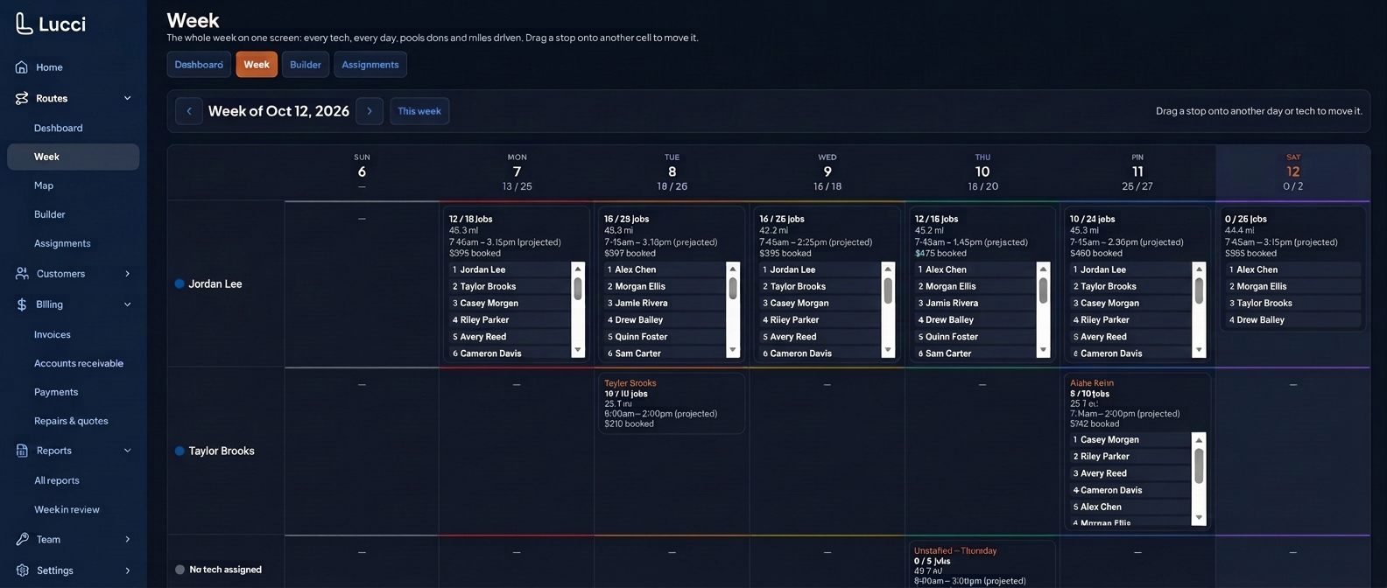Collapse the Billing sidebar section

(x=127, y=304)
